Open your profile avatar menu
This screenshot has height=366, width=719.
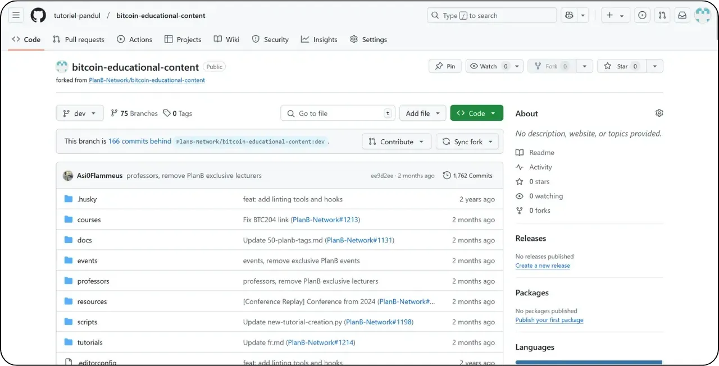(702, 15)
